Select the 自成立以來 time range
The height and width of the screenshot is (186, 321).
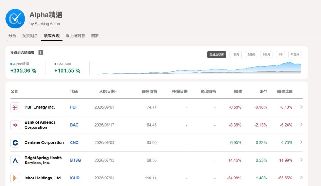tap(217, 54)
